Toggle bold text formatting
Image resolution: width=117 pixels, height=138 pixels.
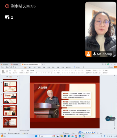[37, 73]
